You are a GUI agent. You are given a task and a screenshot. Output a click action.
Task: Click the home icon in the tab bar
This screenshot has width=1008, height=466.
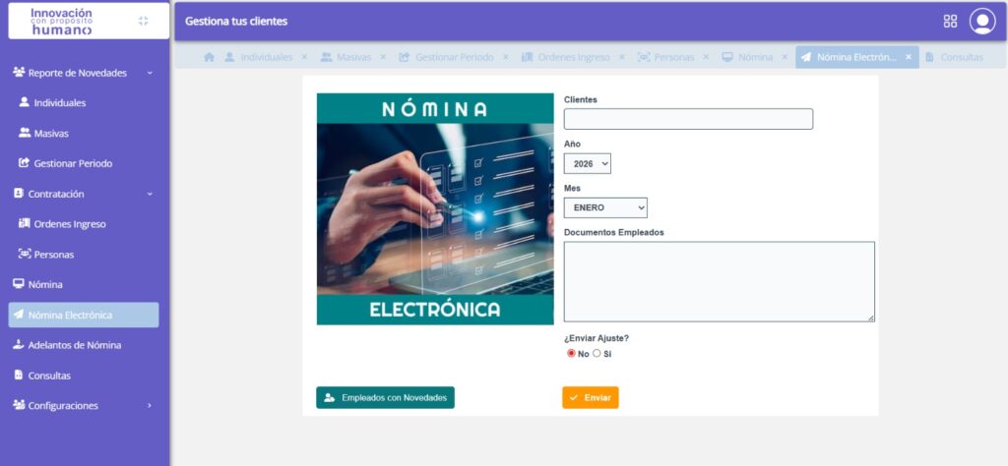coord(209,57)
